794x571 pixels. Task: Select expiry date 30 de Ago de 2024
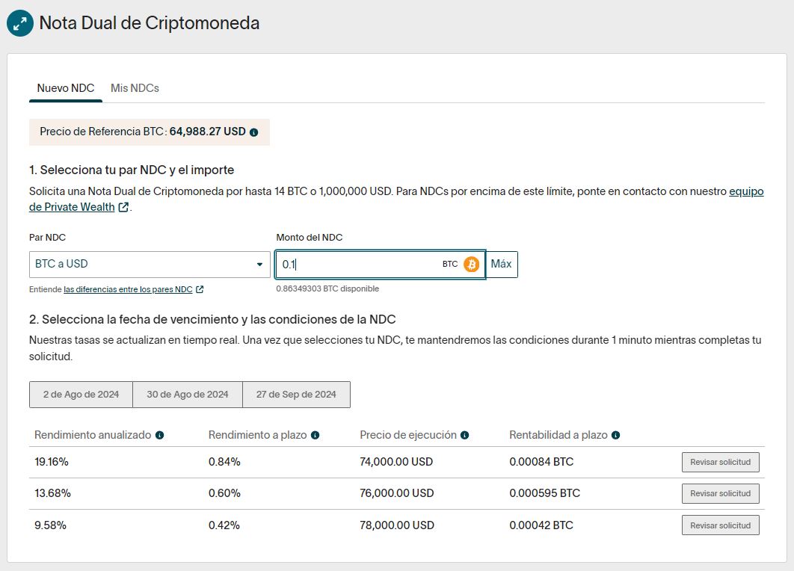pyautogui.click(x=188, y=395)
